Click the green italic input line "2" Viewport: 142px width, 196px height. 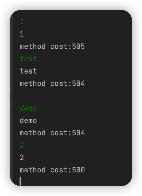click(x=22, y=145)
